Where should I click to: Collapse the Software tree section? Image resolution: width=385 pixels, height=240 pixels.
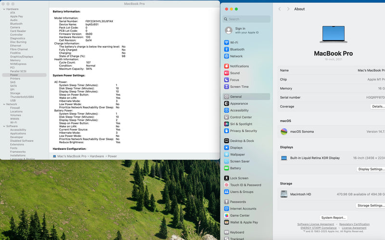[4, 126]
